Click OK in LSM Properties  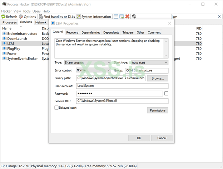tap(139, 138)
